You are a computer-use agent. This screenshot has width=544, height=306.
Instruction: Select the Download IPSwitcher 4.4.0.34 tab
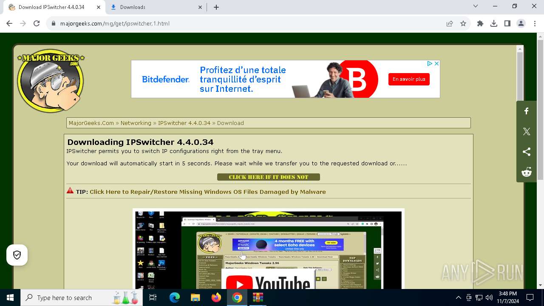coord(54,7)
